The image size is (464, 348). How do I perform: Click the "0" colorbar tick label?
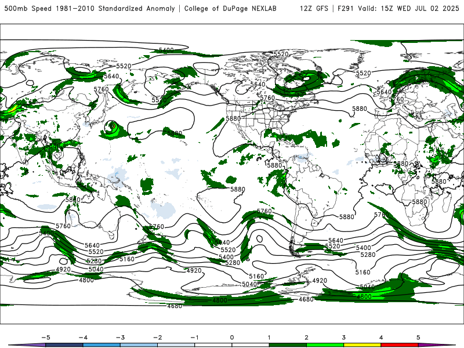(x=232, y=338)
